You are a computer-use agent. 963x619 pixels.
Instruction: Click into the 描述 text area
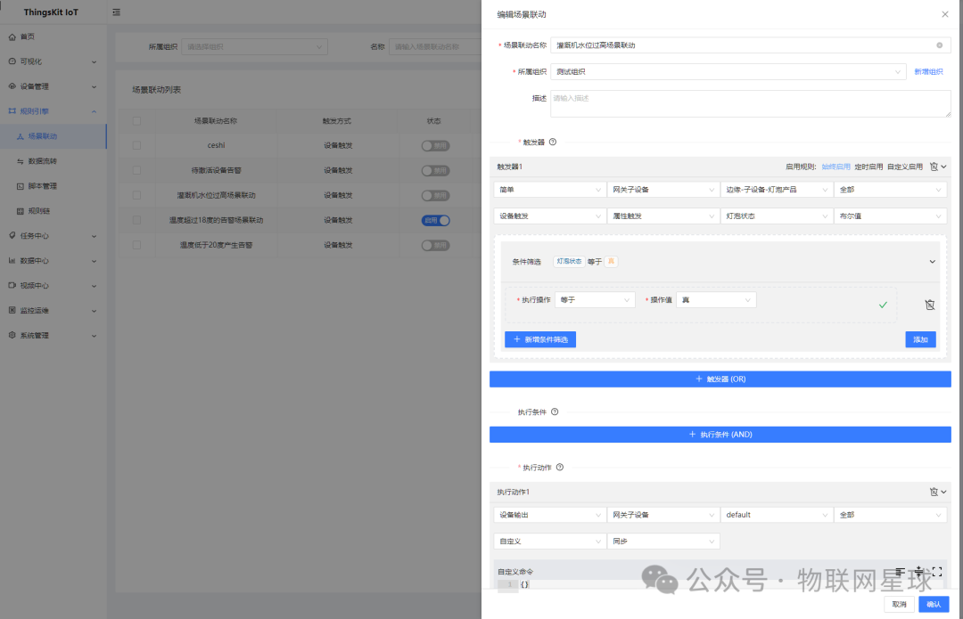pyautogui.click(x=750, y=104)
